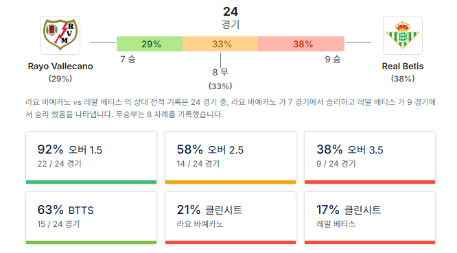Open the 58% 오버 2.5 stat card
457x253 pixels.
coord(231,158)
